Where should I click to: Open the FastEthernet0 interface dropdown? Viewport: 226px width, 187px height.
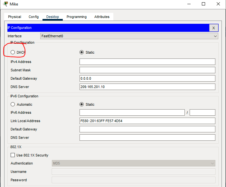(129, 36)
